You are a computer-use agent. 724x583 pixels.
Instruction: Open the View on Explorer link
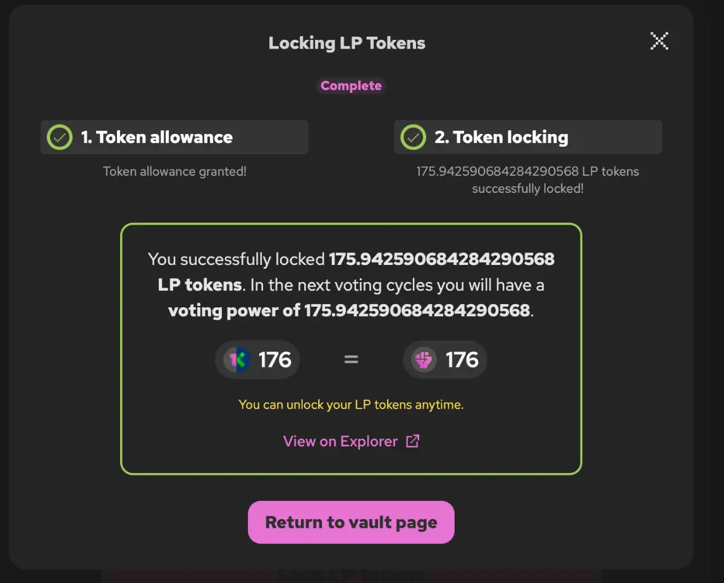tap(340, 441)
